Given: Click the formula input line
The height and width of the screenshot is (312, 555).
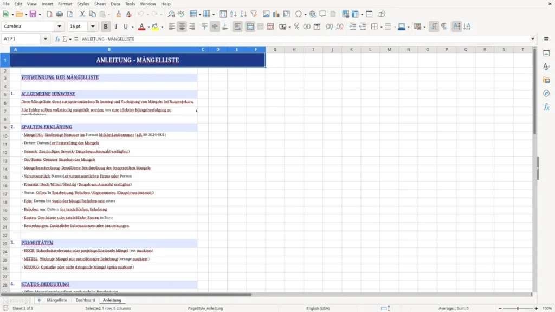Looking at the screenshot, I should pyautogui.click(x=305, y=39).
